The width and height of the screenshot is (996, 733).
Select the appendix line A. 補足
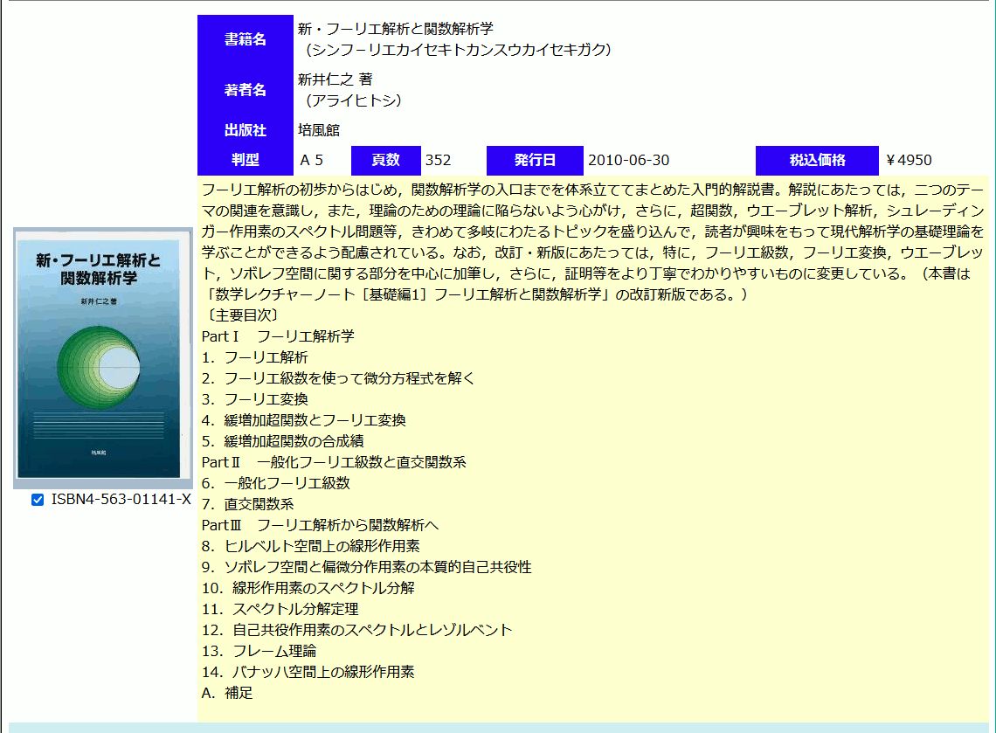pyautogui.click(x=227, y=693)
